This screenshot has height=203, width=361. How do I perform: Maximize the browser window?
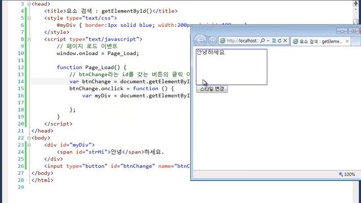coord(354,31)
